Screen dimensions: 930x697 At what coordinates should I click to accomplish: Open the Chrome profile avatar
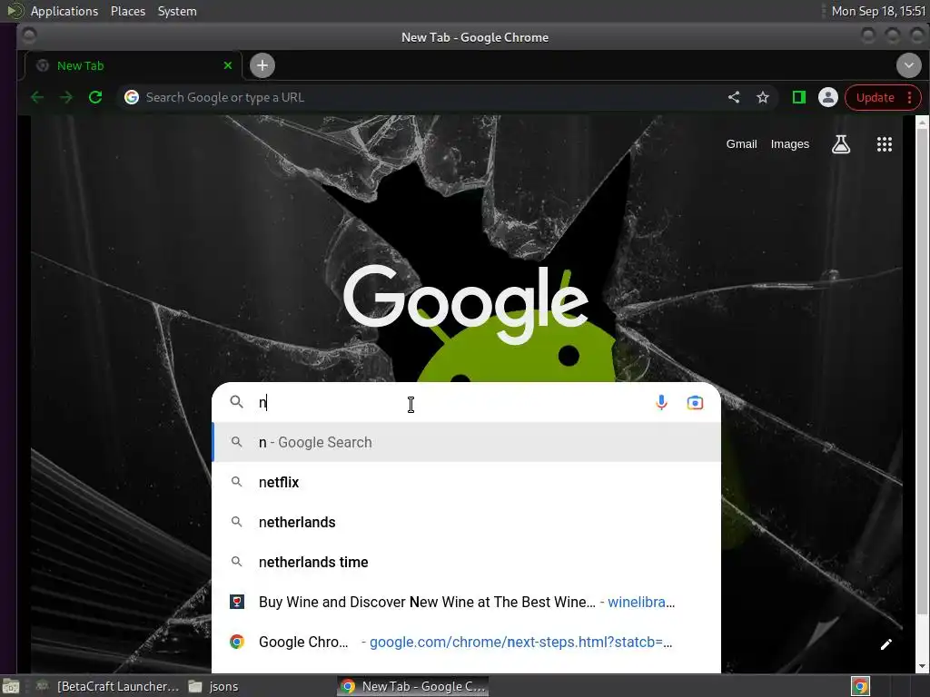click(828, 97)
